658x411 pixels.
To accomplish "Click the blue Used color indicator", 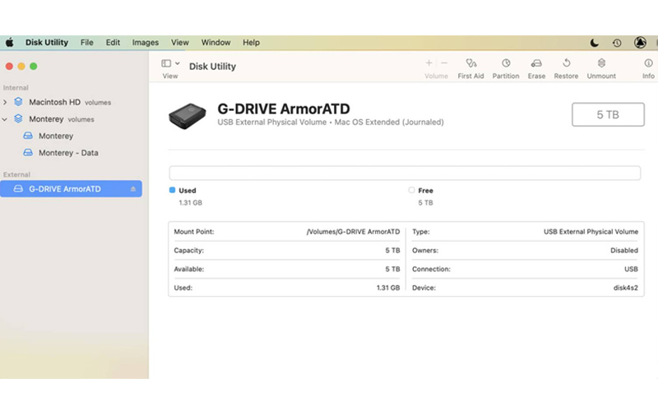I will [x=172, y=190].
